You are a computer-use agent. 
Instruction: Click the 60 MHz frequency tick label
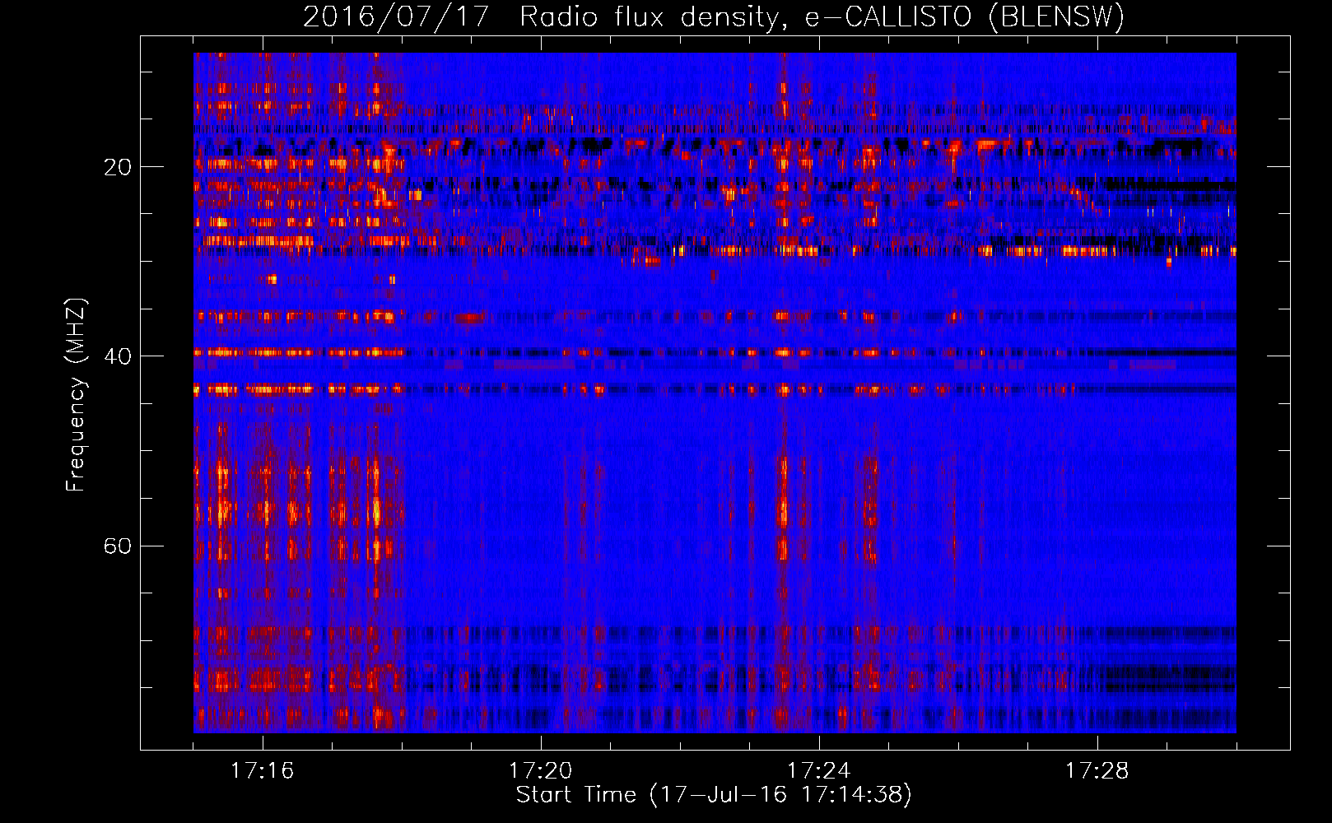pos(117,546)
